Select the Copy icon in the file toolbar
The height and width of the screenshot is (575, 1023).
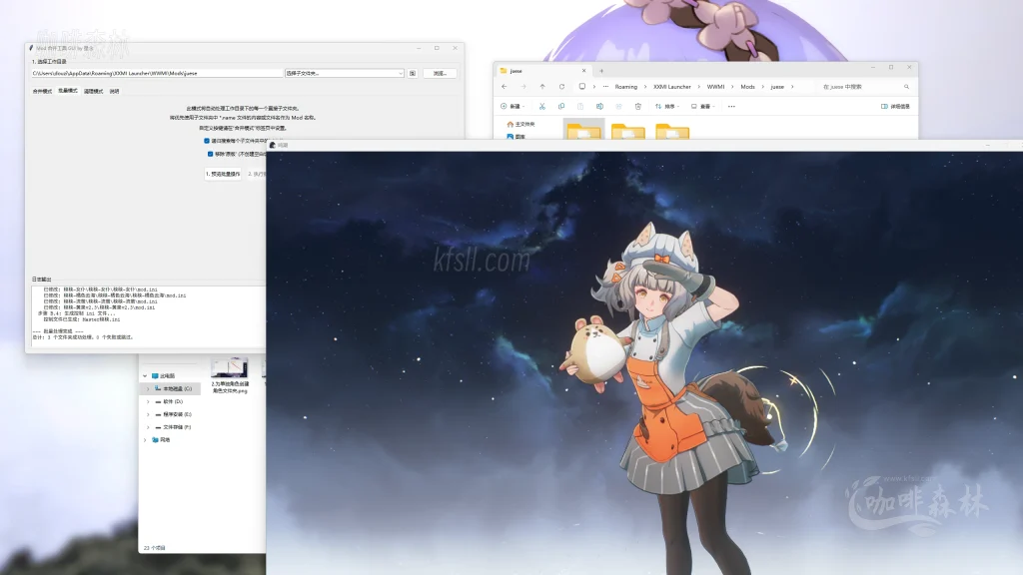(x=560, y=106)
